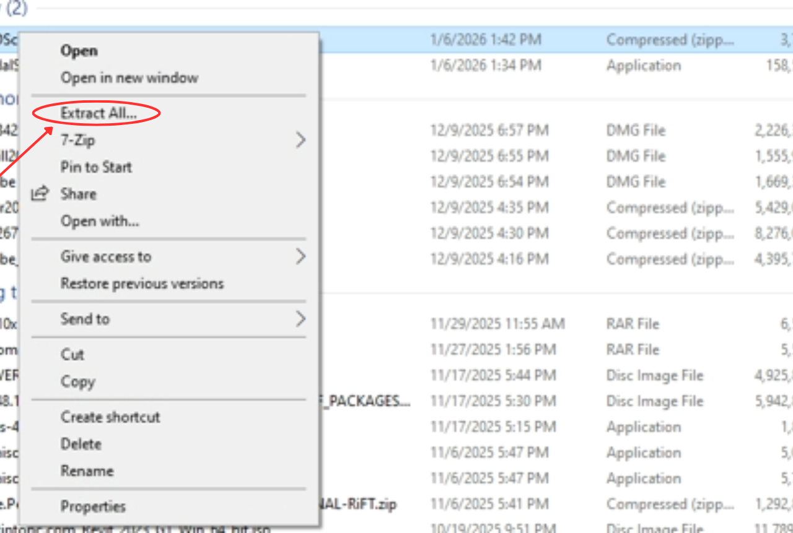Click Copy in the context menu

pyautogui.click(x=77, y=382)
